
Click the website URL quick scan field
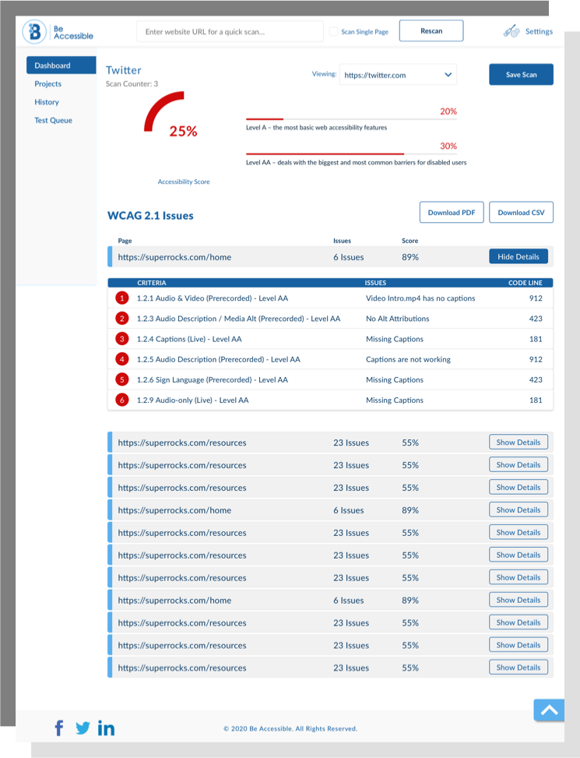point(230,31)
